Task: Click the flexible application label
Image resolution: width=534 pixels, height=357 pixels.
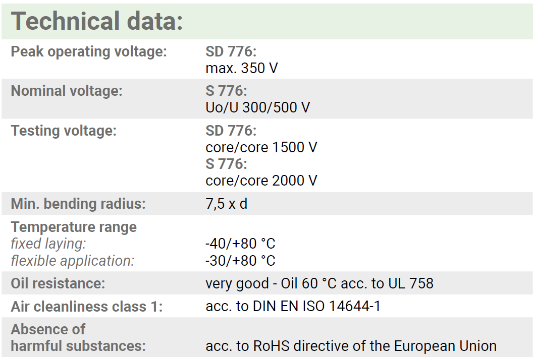Action: (73, 261)
